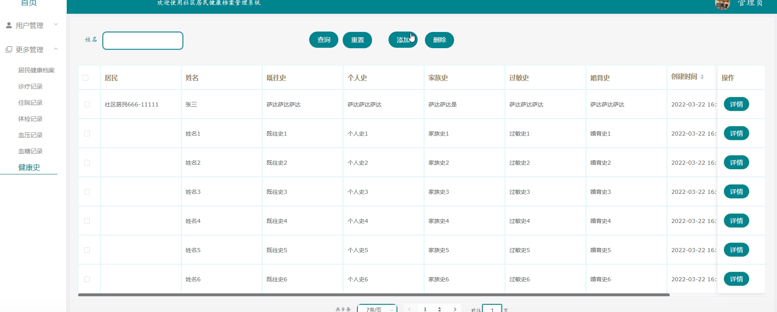Screen dimensions: 777x312
Task: Open the 7条/页 page size dropdown
Action: pos(377,309)
